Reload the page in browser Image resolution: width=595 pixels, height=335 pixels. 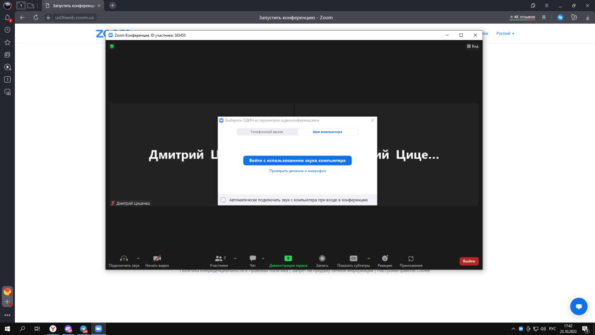tap(36, 17)
